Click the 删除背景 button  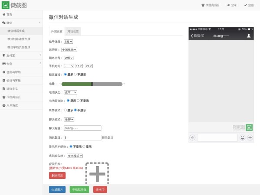click(57, 175)
